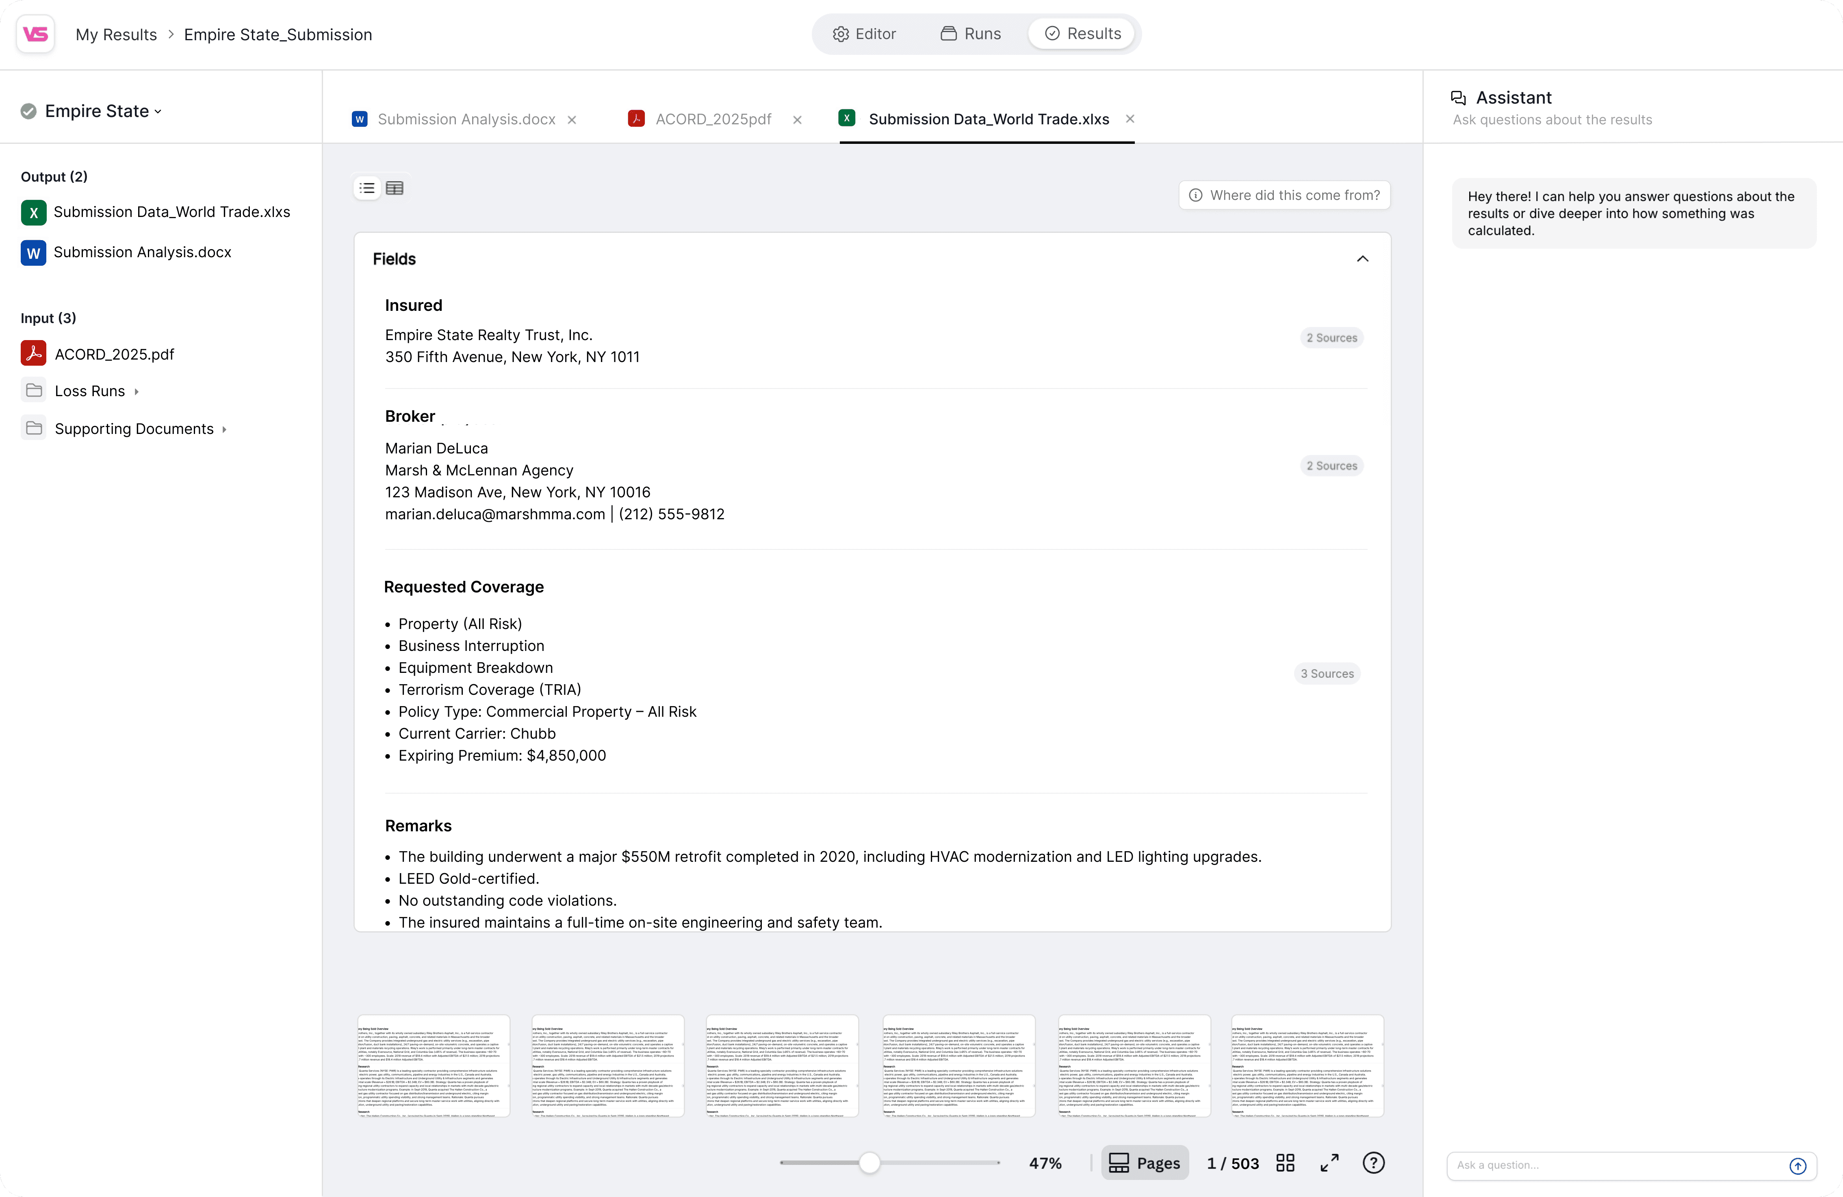Click 'Where did this come from?' button

pyautogui.click(x=1285, y=195)
